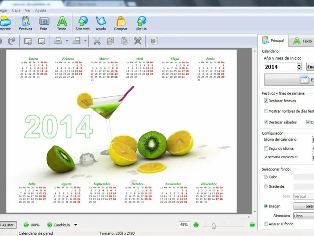The image size is (314, 236).
Task: Open the Sitio web link
Action: 82,24
